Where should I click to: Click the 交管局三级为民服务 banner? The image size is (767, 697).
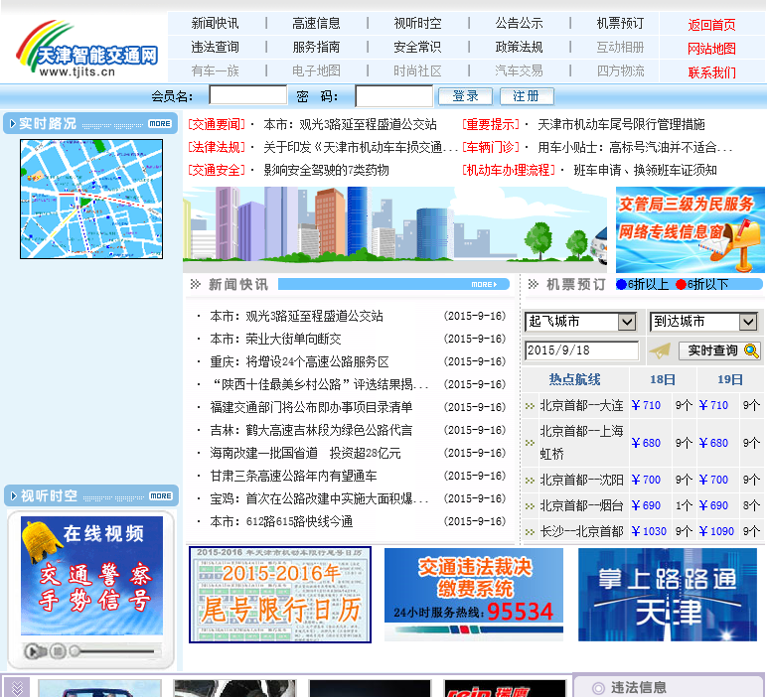point(690,229)
